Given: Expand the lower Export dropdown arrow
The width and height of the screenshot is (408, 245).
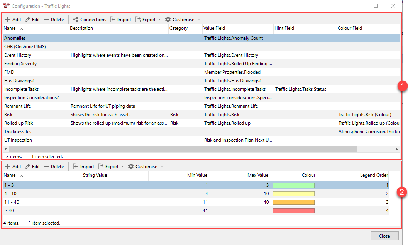Looking at the screenshot, I should coord(123,167).
